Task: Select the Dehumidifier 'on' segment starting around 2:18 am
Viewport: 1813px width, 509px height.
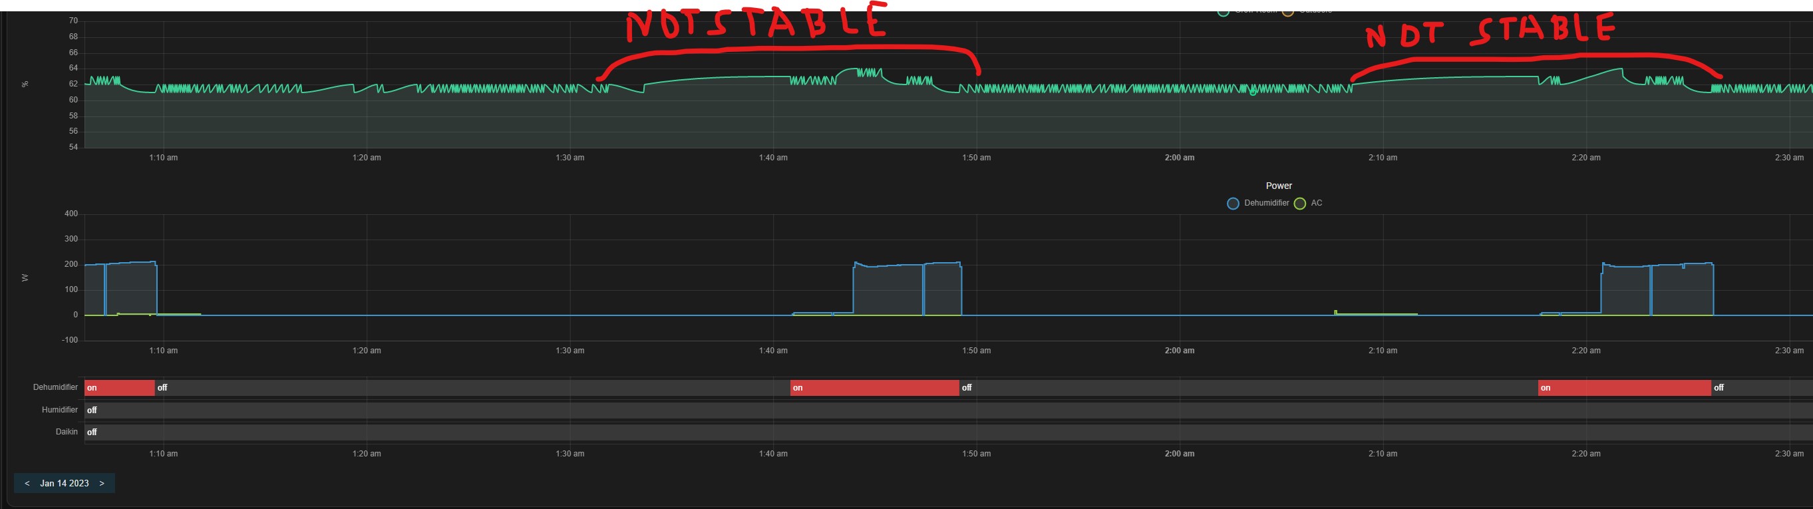Action: click(x=1624, y=388)
